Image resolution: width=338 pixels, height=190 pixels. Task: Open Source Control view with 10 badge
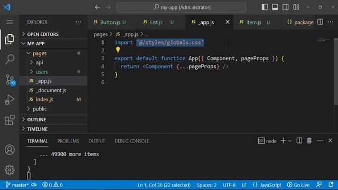pyautogui.click(x=10, y=80)
